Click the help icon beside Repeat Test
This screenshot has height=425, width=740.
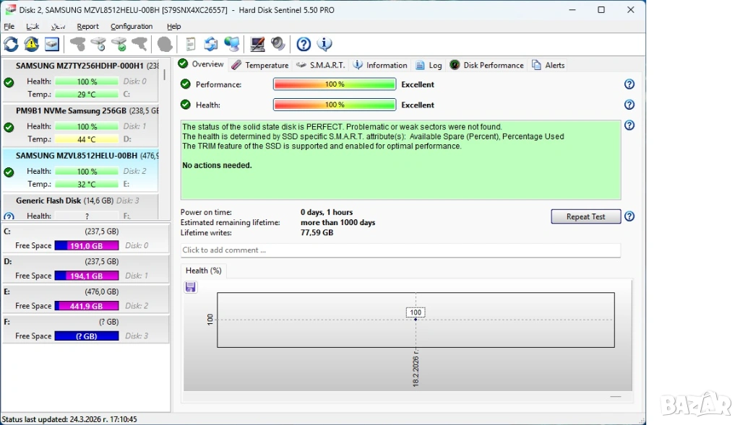coord(629,216)
